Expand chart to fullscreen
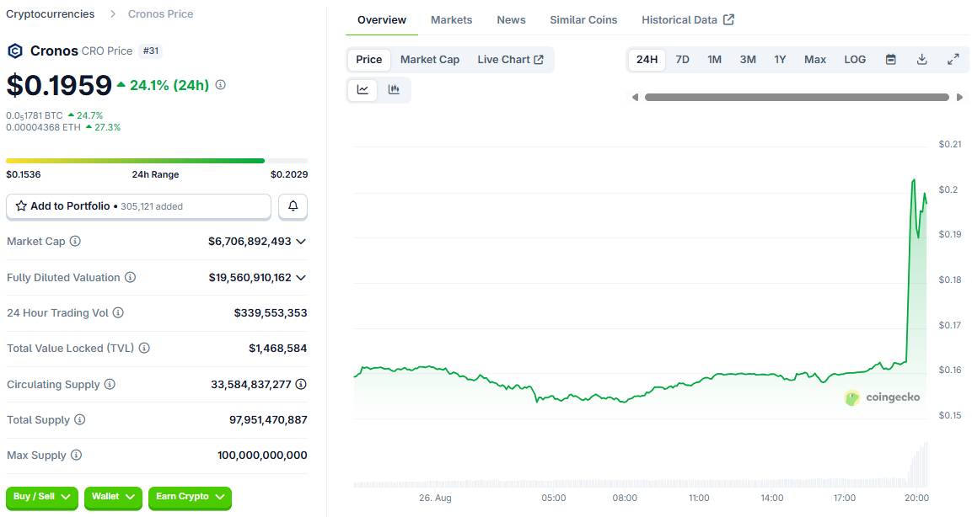 953,60
